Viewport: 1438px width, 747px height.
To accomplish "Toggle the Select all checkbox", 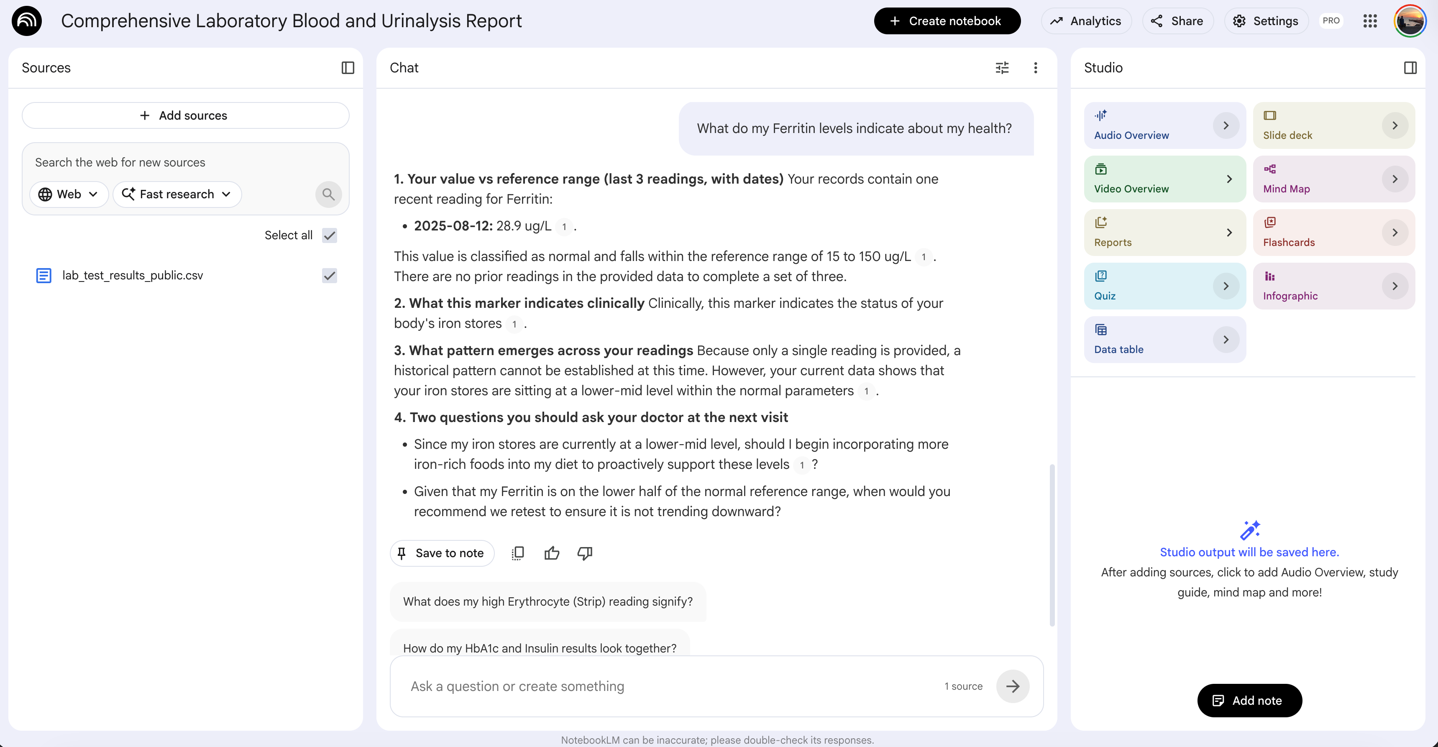I will [330, 235].
